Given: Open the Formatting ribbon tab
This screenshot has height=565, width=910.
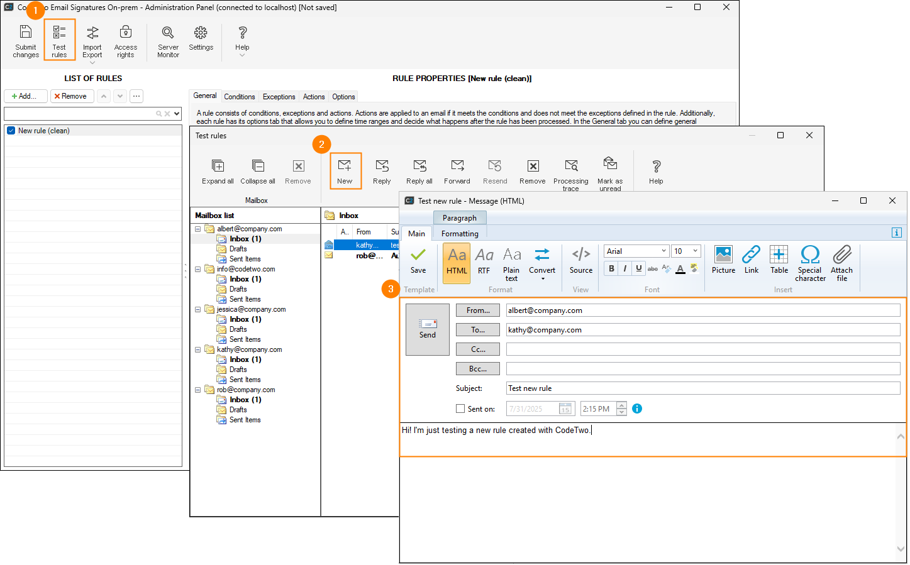Looking at the screenshot, I should (460, 234).
